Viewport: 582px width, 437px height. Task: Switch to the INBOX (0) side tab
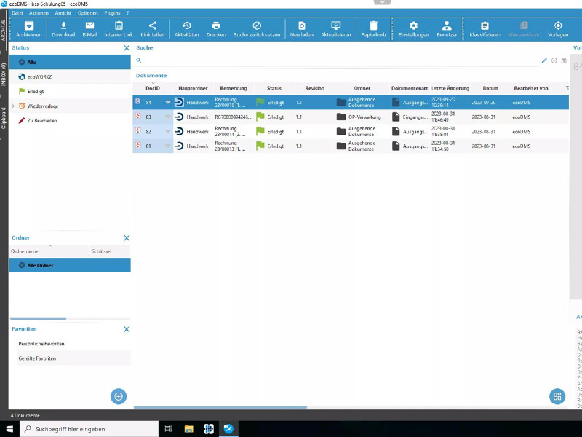4,74
